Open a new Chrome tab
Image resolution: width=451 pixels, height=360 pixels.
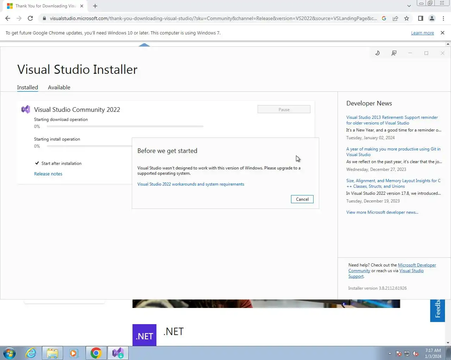coord(95,6)
